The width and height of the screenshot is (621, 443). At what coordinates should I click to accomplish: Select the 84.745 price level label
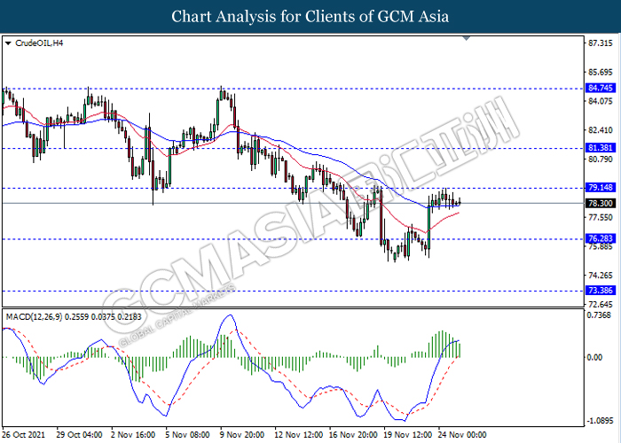[x=601, y=88]
